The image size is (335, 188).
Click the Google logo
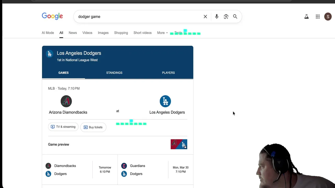[x=52, y=16]
